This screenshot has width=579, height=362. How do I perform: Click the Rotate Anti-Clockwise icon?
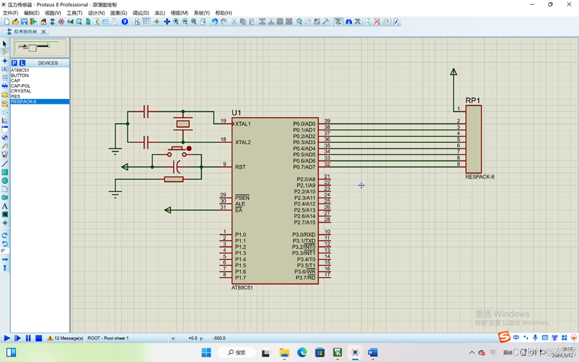pyautogui.click(x=5, y=244)
